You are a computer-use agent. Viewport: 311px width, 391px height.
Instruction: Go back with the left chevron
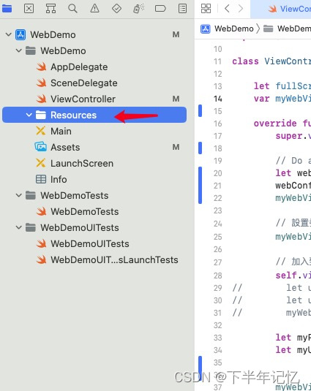(x=227, y=9)
